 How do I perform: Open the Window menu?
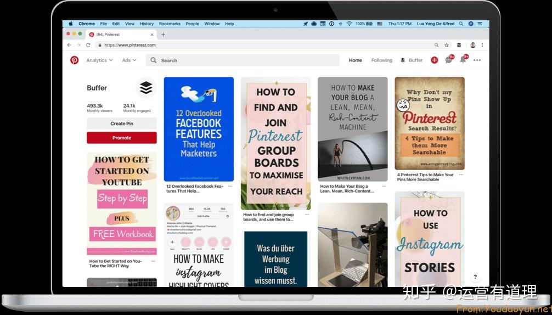(x=212, y=24)
